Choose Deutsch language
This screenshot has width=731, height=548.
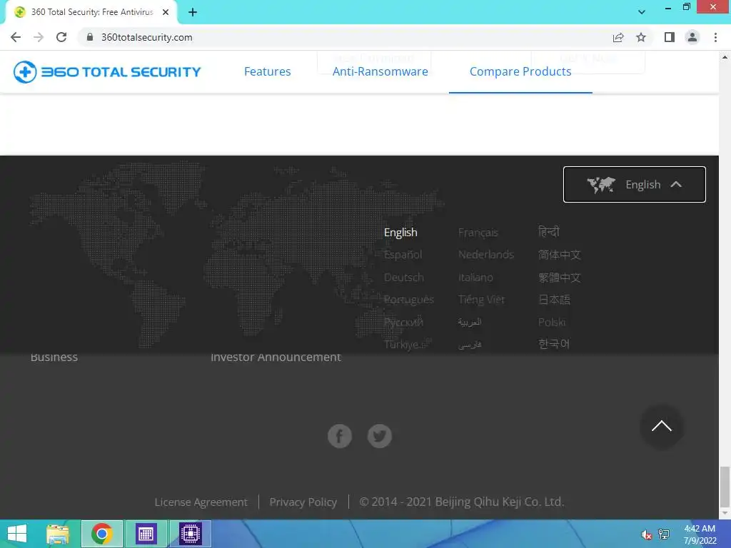tap(404, 278)
